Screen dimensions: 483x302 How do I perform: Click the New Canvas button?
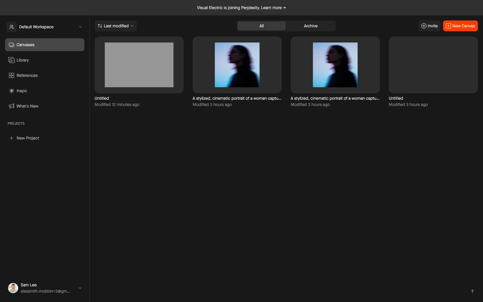(460, 26)
